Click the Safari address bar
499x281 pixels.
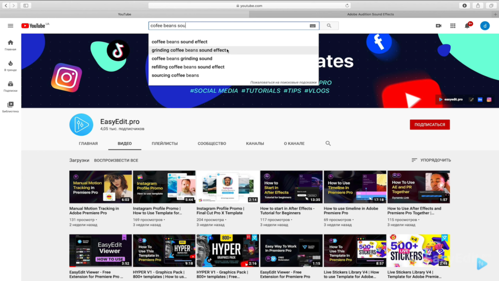pyautogui.click(x=249, y=5)
